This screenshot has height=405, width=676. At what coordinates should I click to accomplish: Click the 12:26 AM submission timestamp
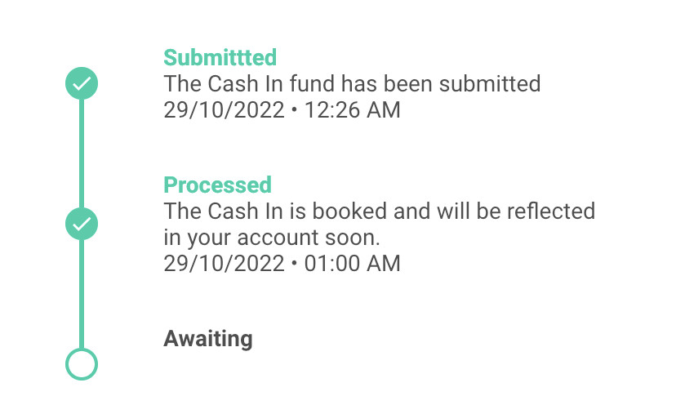(x=352, y=109)
